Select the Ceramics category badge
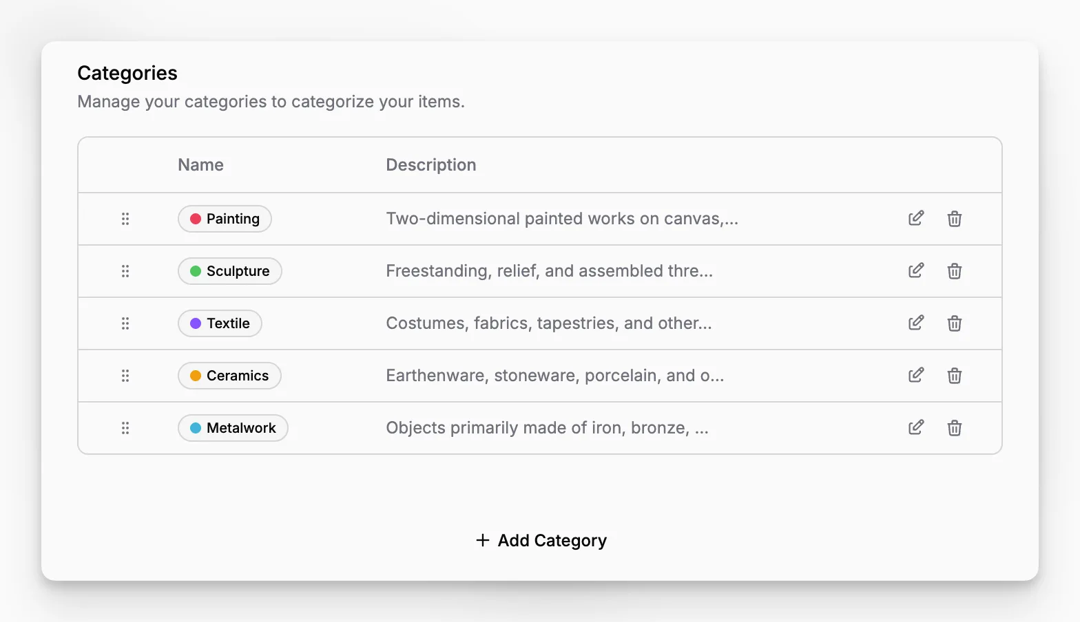Viewport: 1080px width, 622px height. (229, 376)
